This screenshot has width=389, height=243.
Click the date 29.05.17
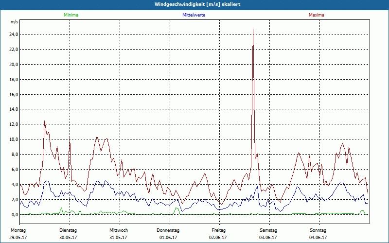[18, 238]
